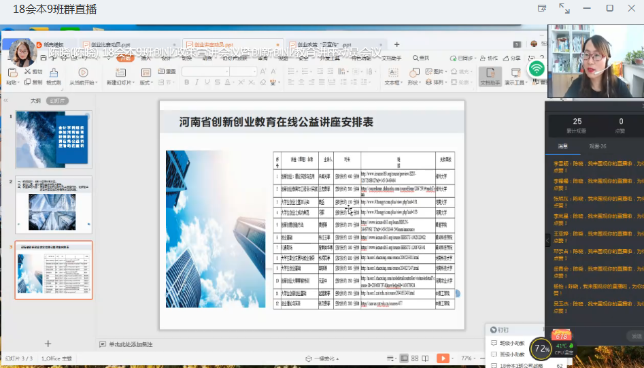Click the green Wi-Fi signal icon
644x368 pixels.
pos(537,68)
